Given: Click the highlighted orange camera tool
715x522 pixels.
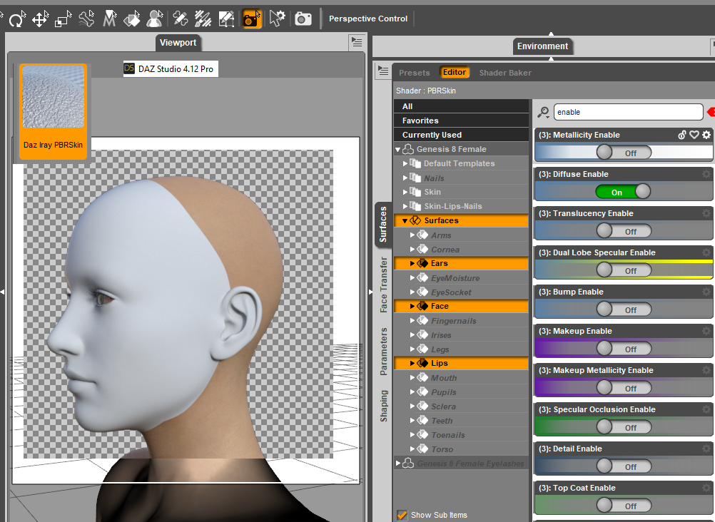Looking at the screenshot, I should coord(251,19).
